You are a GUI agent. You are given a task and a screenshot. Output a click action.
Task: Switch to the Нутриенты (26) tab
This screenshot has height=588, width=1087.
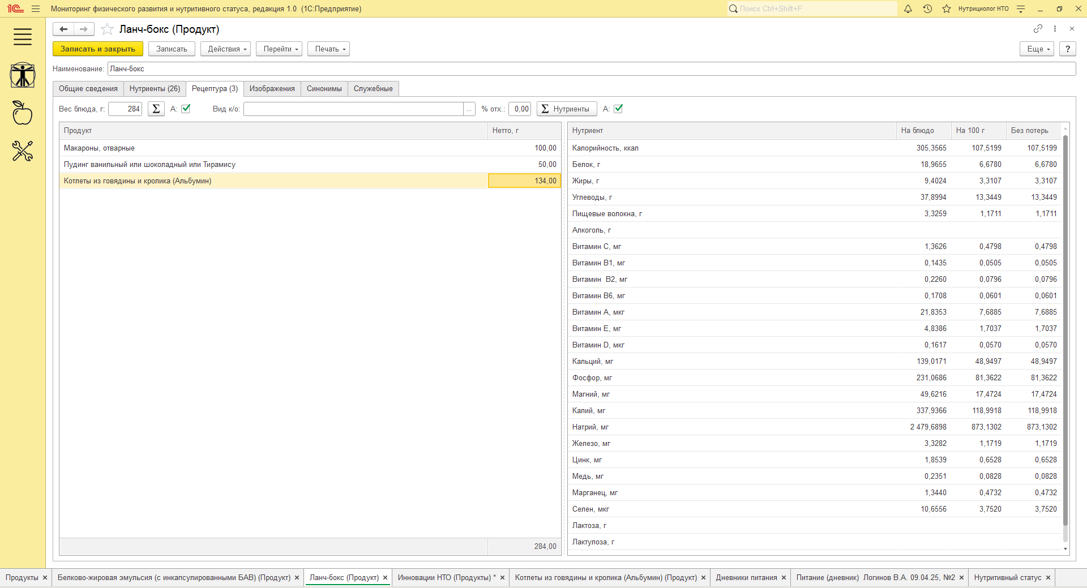(x=155, y=89)
